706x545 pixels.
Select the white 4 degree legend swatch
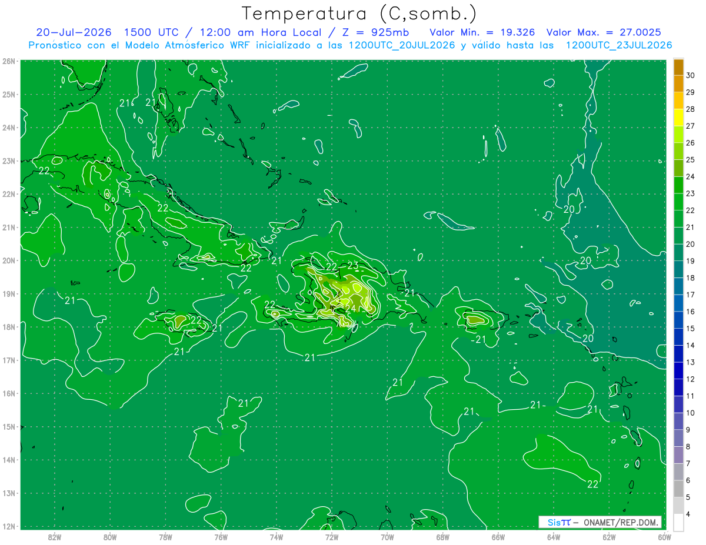pyautogui.click(x=678, y=522)
